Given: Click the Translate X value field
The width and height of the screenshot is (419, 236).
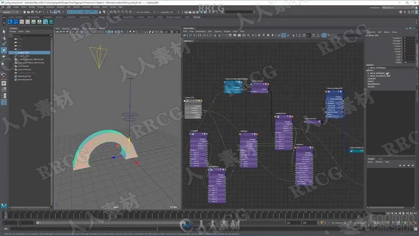Looking at the screenshot, I should pos(410,38).
